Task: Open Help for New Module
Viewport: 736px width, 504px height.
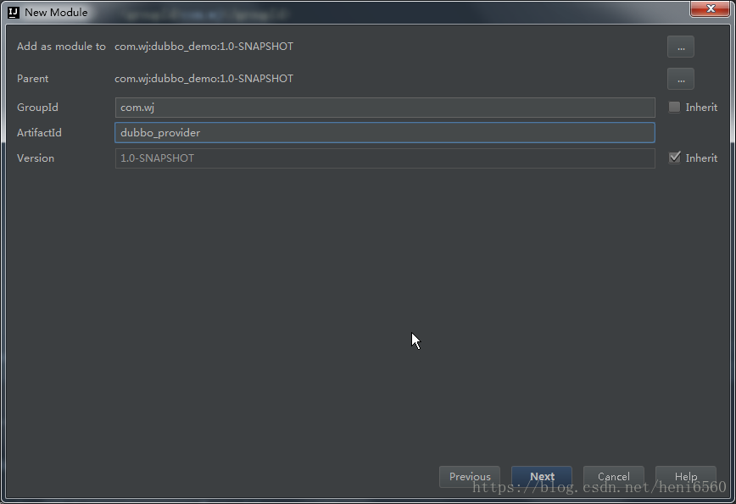Action: [x=686, y=477]
